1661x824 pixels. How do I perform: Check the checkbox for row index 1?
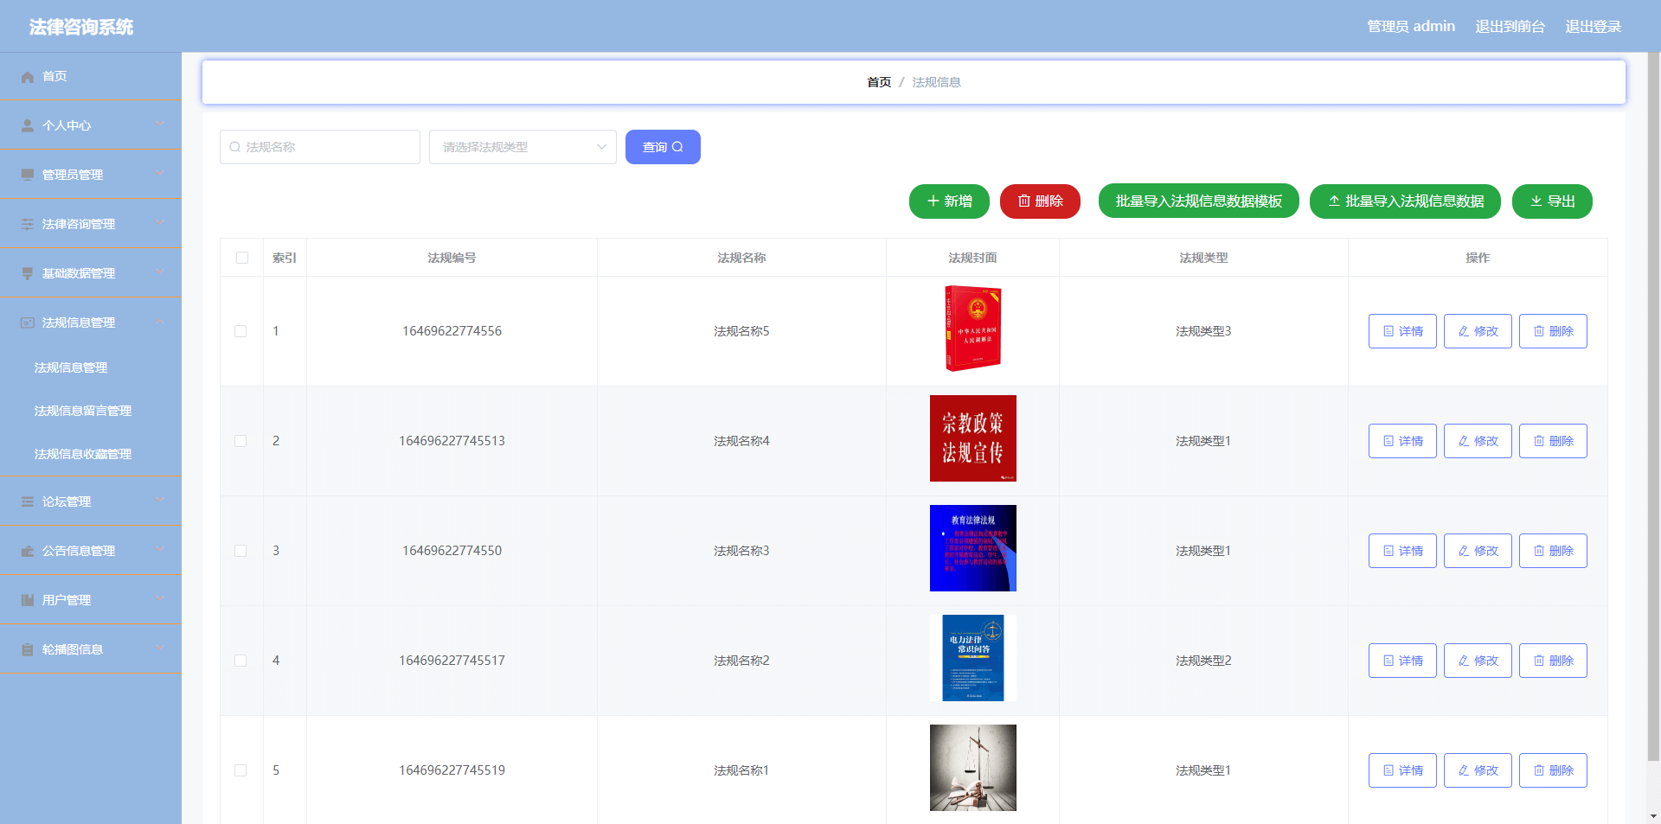[240, 331]
